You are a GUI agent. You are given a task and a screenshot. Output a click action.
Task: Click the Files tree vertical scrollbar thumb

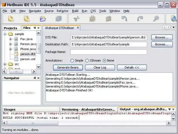click(x=39, y=48)
